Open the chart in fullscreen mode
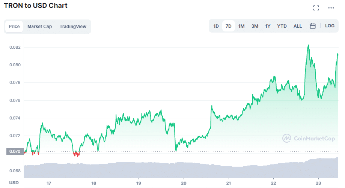The image size is (345, 188). pos(316,8)
